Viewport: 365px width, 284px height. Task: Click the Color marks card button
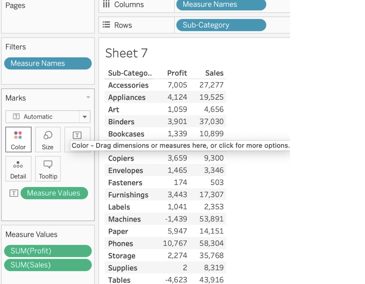click(x=18, y=139)
